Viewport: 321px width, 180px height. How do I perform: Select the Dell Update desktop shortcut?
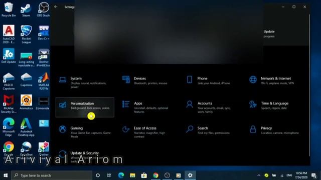9,56
